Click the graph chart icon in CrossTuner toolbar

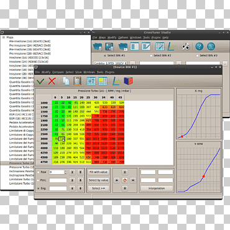point(172,47)
